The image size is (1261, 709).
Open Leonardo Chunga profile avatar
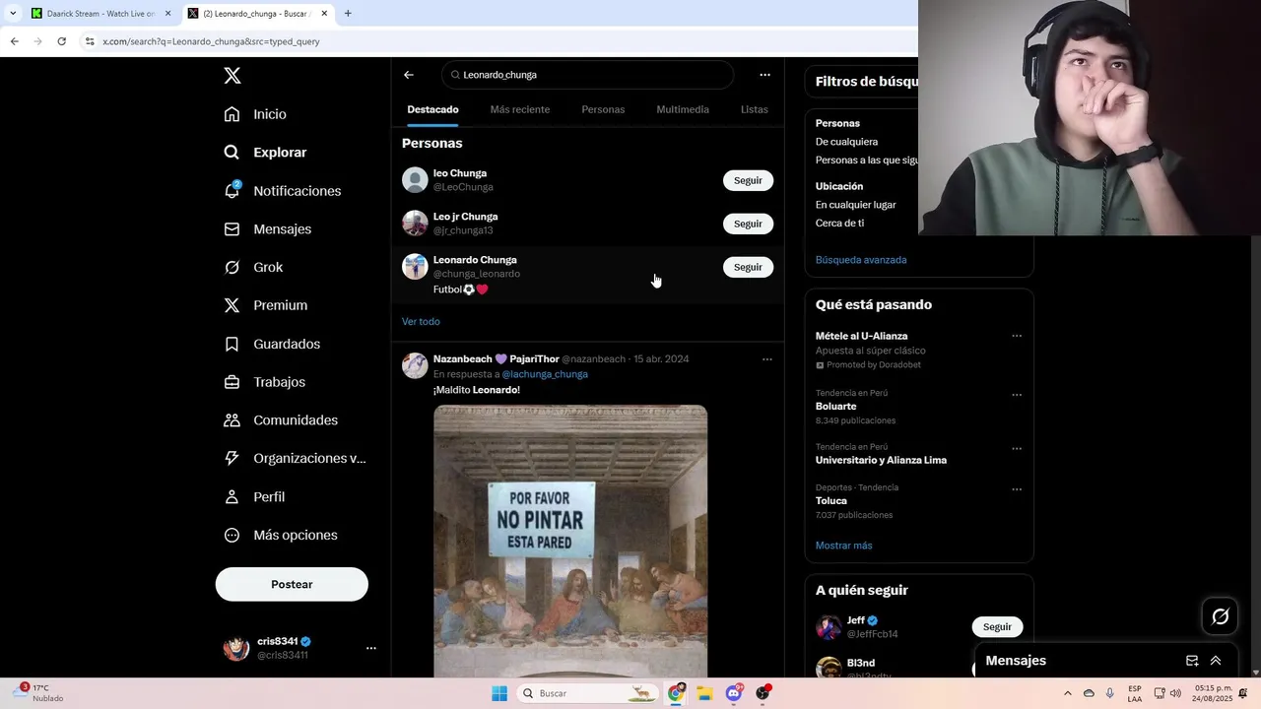click(415, 267)
